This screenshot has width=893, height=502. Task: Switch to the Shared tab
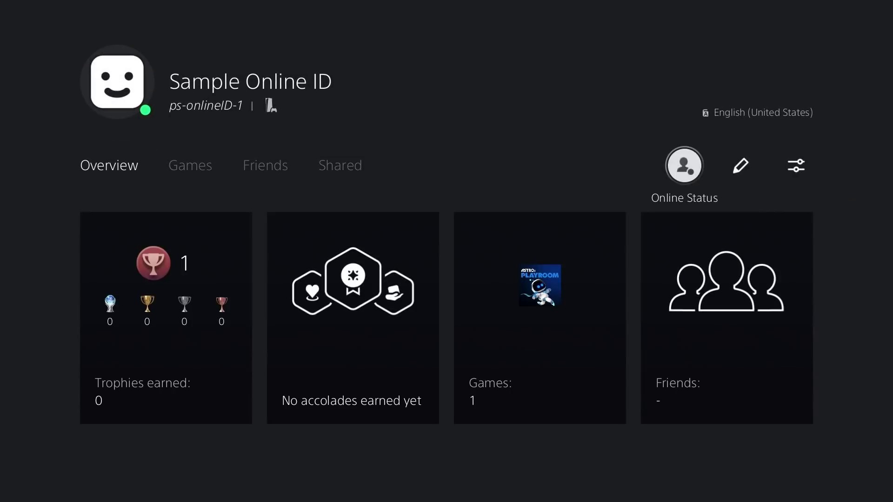click(340, 165)
